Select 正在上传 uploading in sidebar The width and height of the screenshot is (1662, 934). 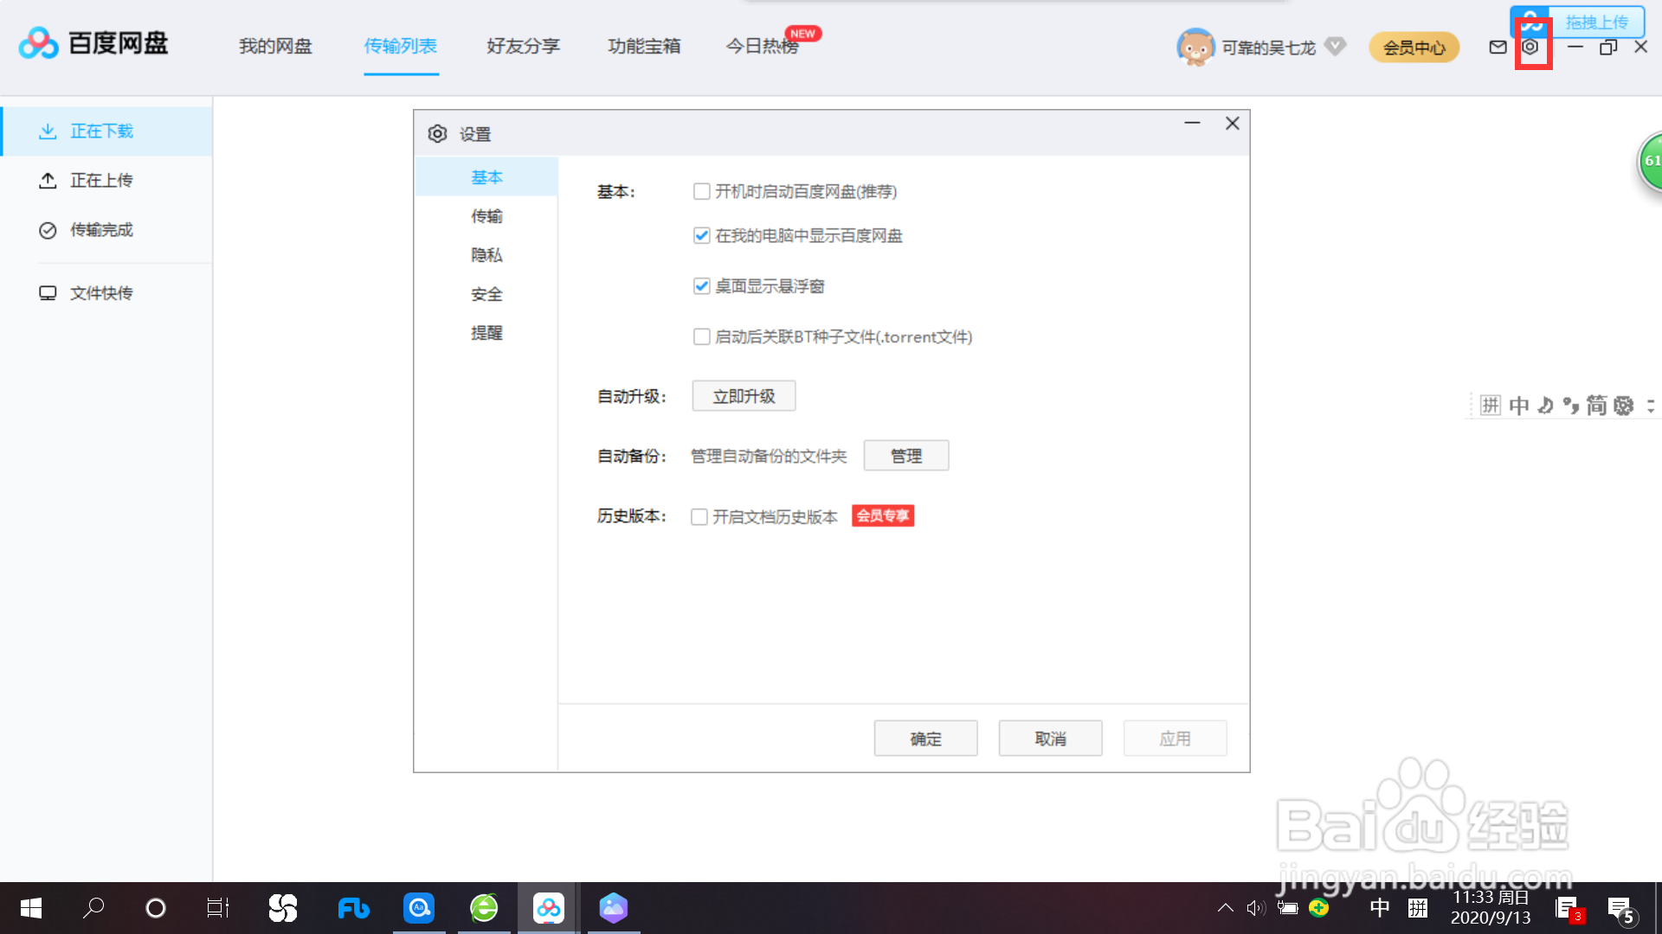(101, 181)
